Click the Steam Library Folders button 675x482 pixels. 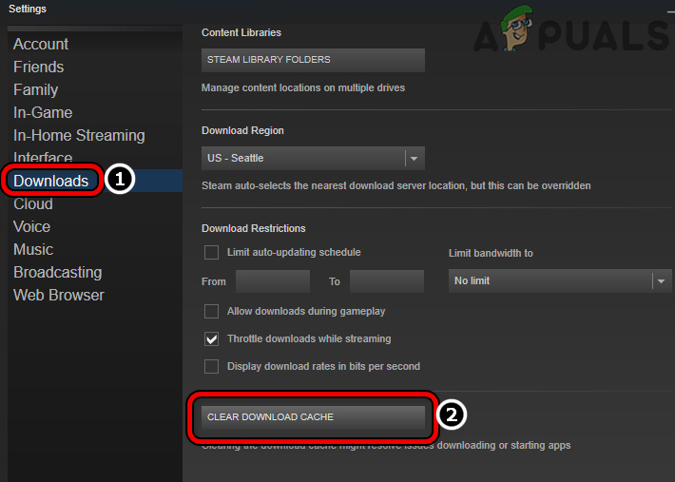point(313,60)
